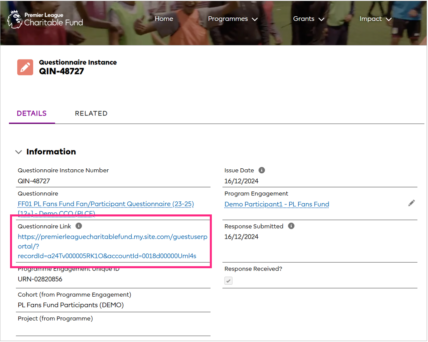Collapse the Information section
The image size is (428, 342).
pyautogui.click(x=19, y=152)
